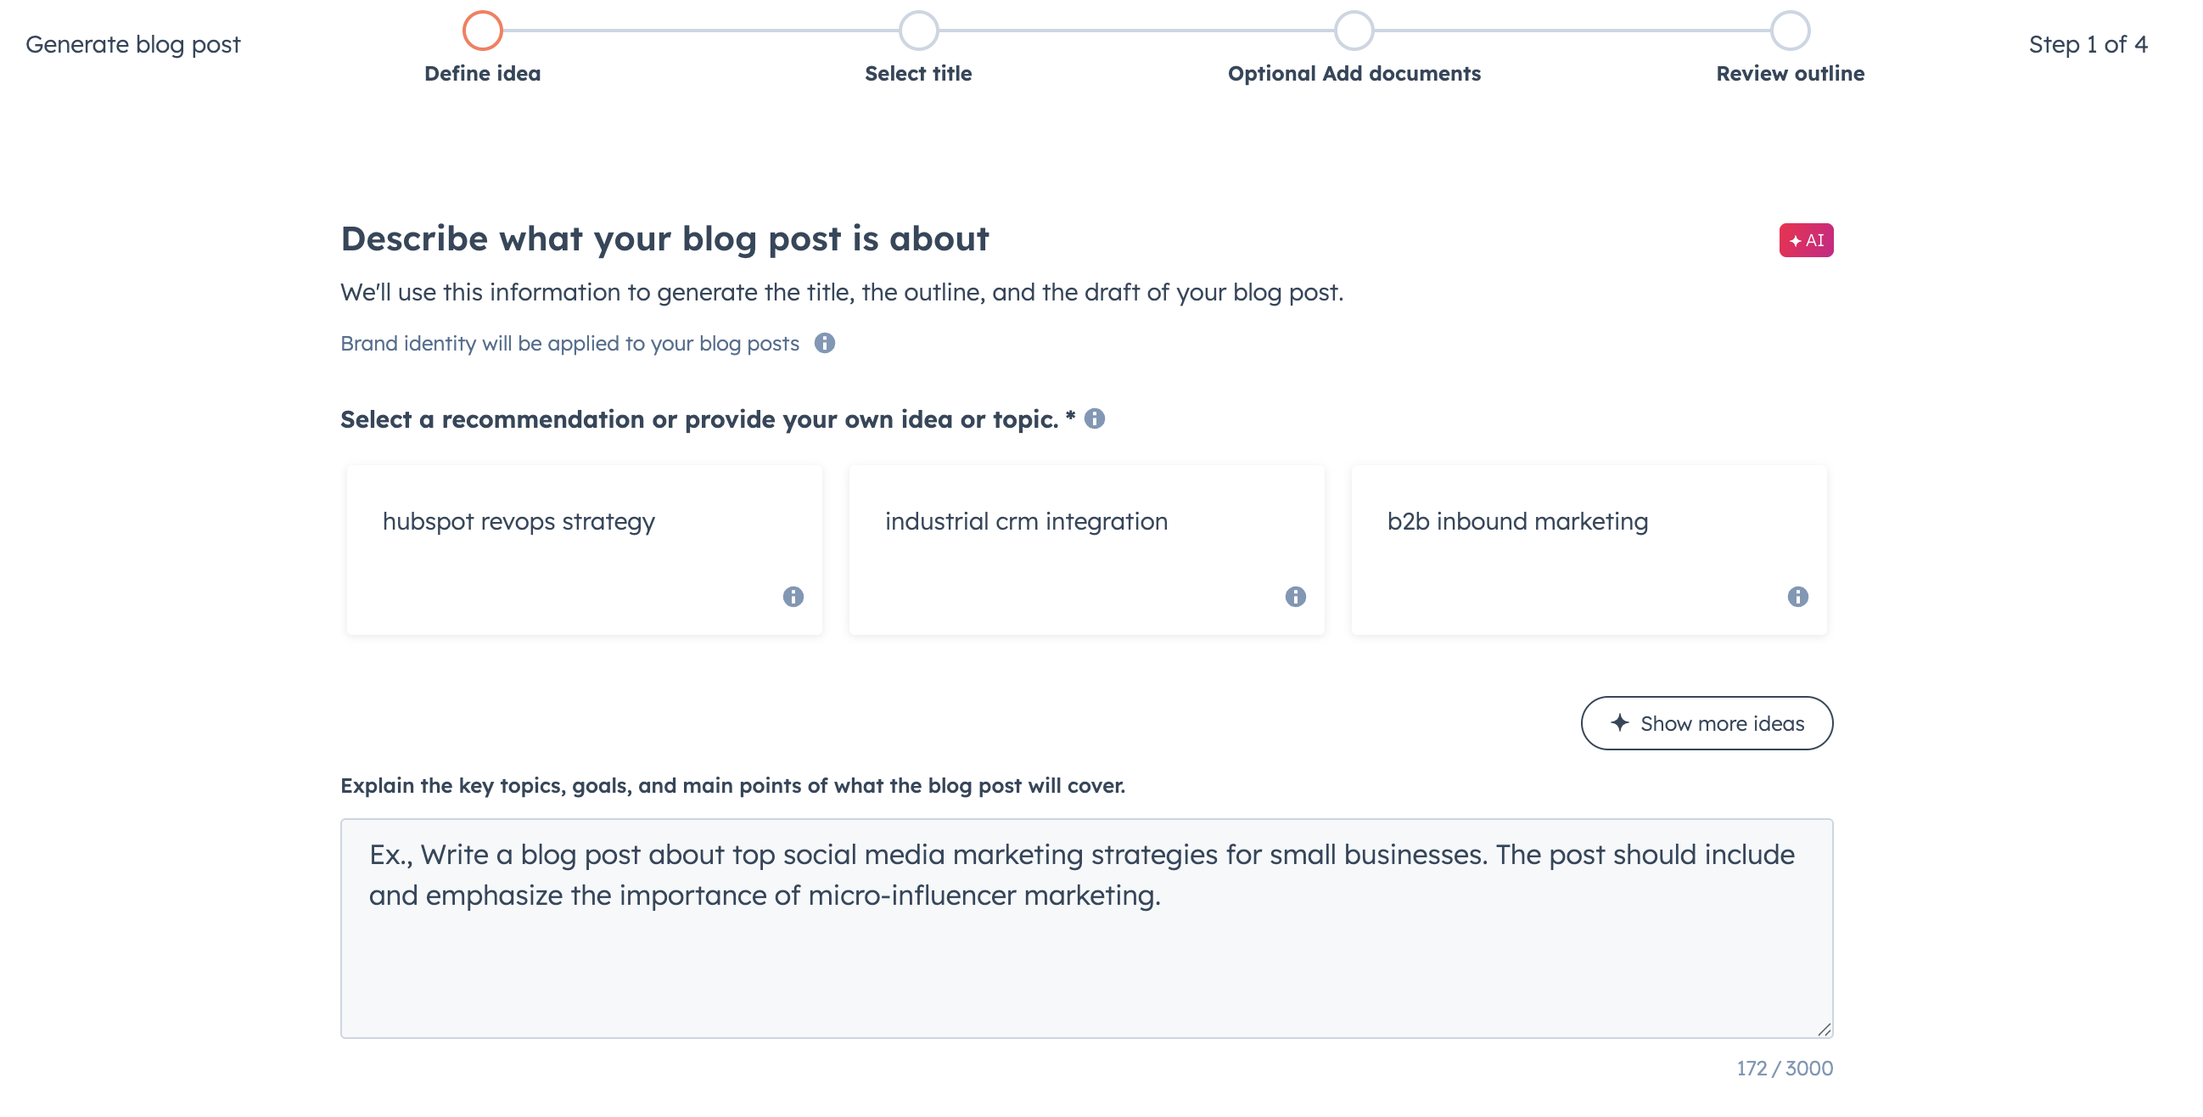
Task: Click the Generate blog post heading
Action: [x=134, y=43]
